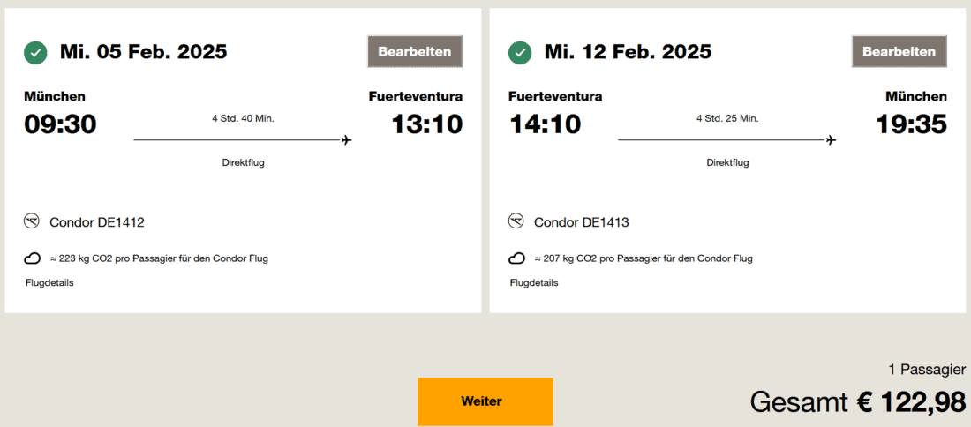This screenshot has height=427, width=971.
Task: Click the 19:35 arrival time in München
Action: (911, 124)
